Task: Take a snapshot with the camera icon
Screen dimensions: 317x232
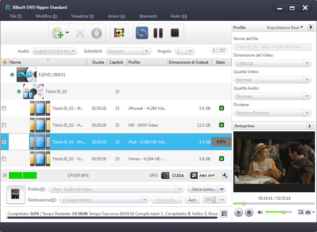Action: 308,212
